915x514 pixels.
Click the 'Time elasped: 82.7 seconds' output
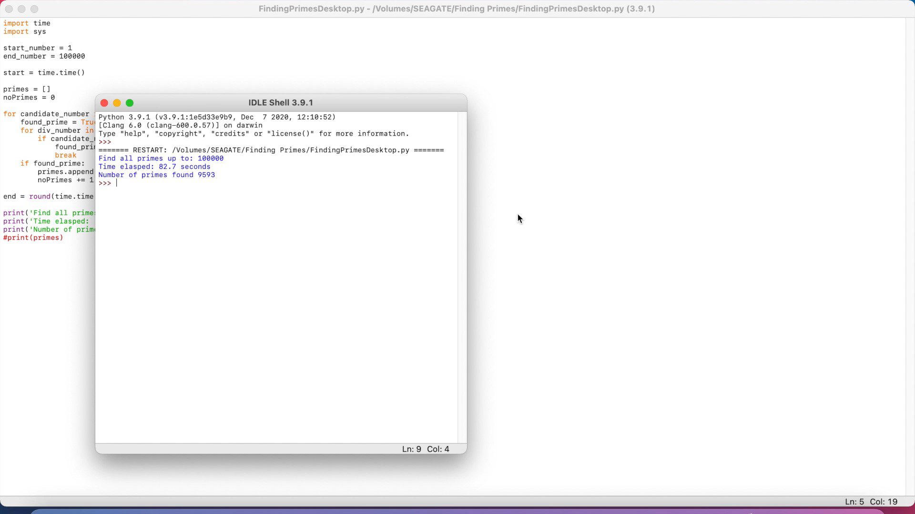pyautogui.click(x=154, y=167)
